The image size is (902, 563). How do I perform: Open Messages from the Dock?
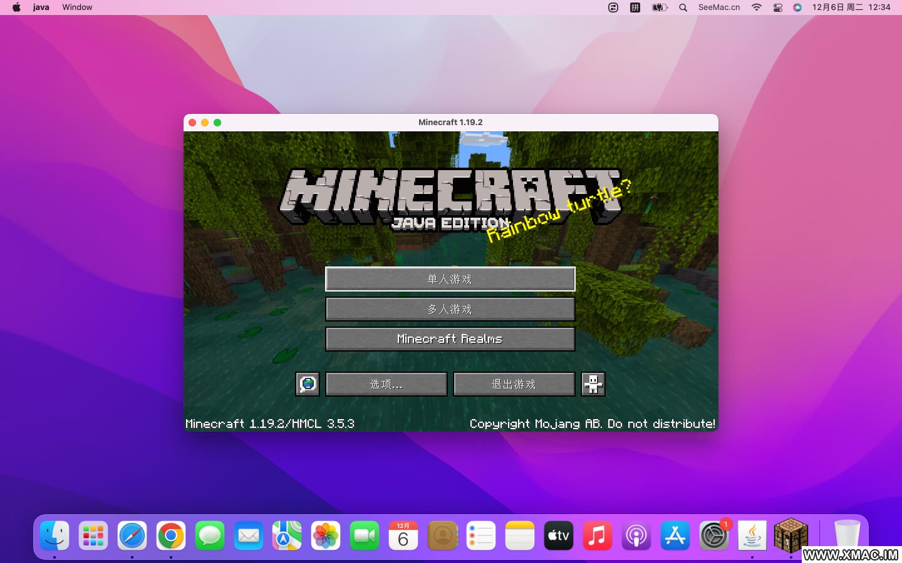(x=210, y=536)
